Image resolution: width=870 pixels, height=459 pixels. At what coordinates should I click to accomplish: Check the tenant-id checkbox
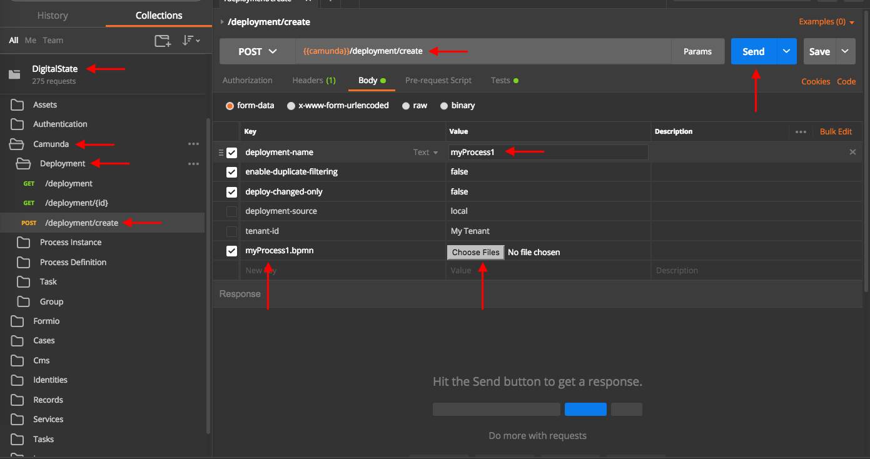[232, 231]
